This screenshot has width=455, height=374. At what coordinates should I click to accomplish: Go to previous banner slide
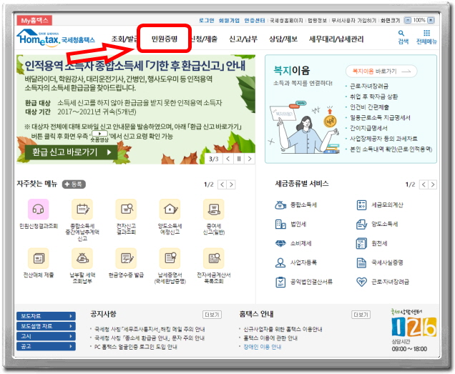[228, 159]
